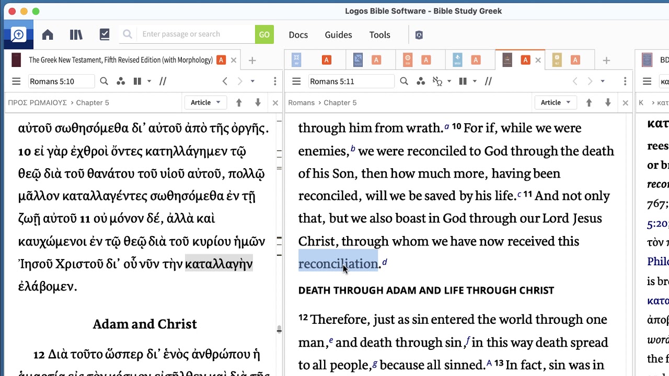Open the Guides menu
Viewport: 669px width, 376px height.
coord(338,35)
